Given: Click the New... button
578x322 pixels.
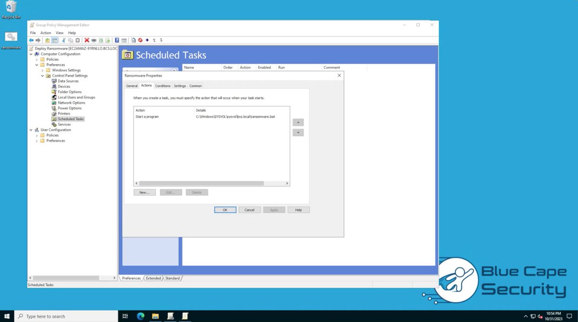Looking at the screenshot, I should coord(144,192).
